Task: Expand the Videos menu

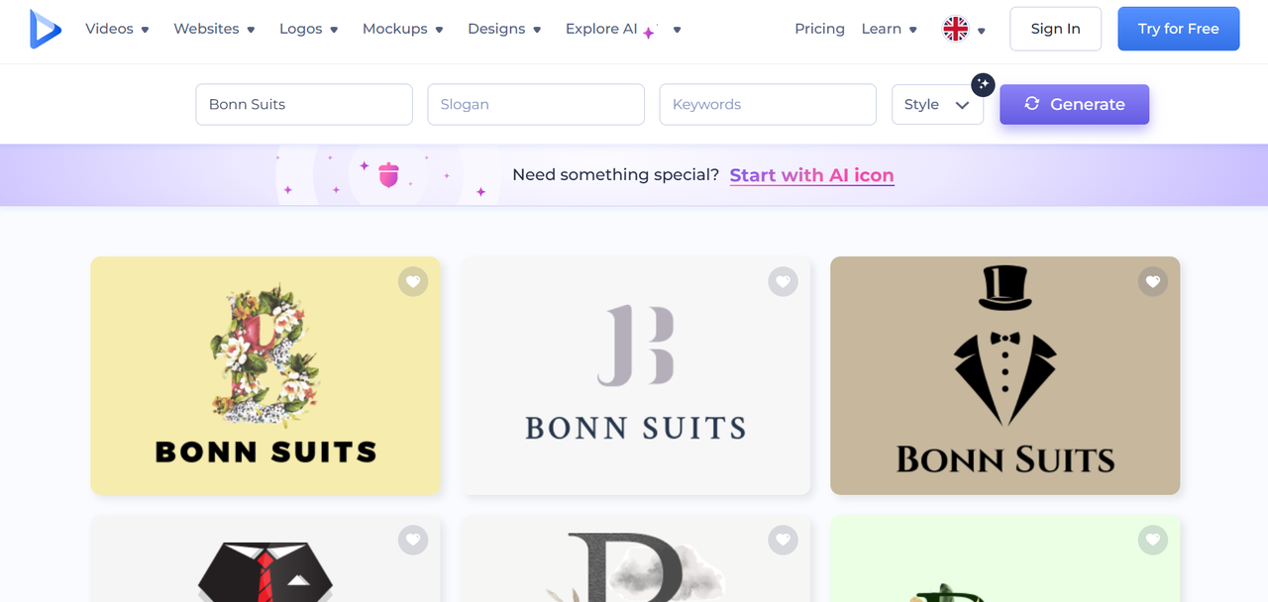Action: [117, 30]
